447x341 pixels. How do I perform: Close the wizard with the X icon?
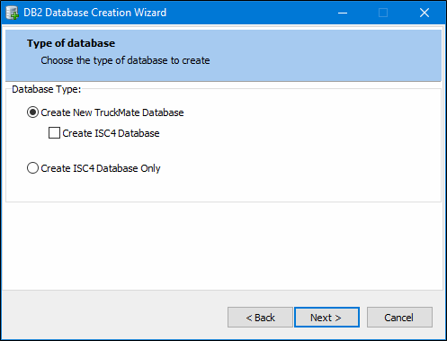(425, 13)
